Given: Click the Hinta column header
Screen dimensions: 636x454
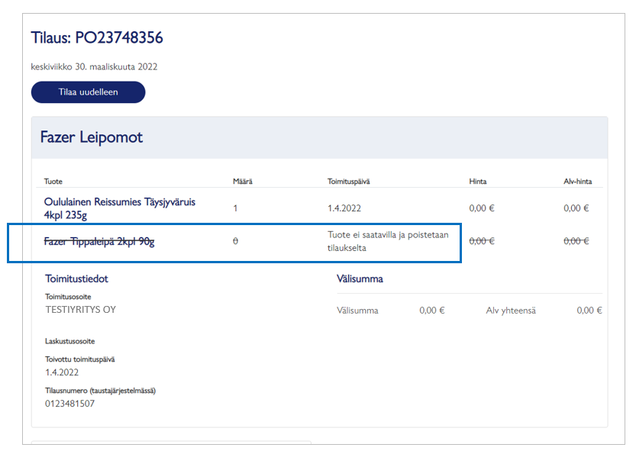Looking at the screenshot, I should (x=478, y=182).
